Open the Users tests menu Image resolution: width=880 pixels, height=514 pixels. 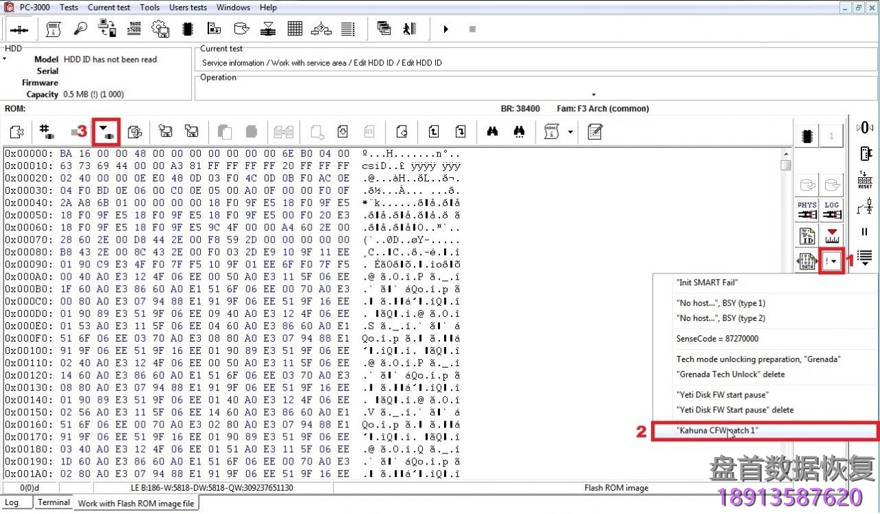click(188, 8)
